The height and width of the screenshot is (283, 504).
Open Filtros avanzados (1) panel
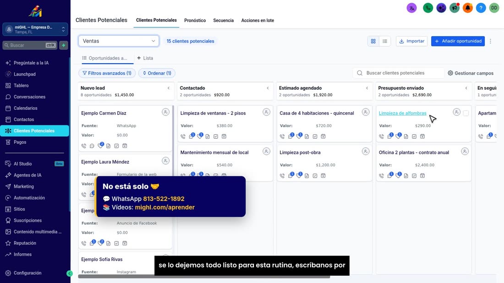click(107, 73)
